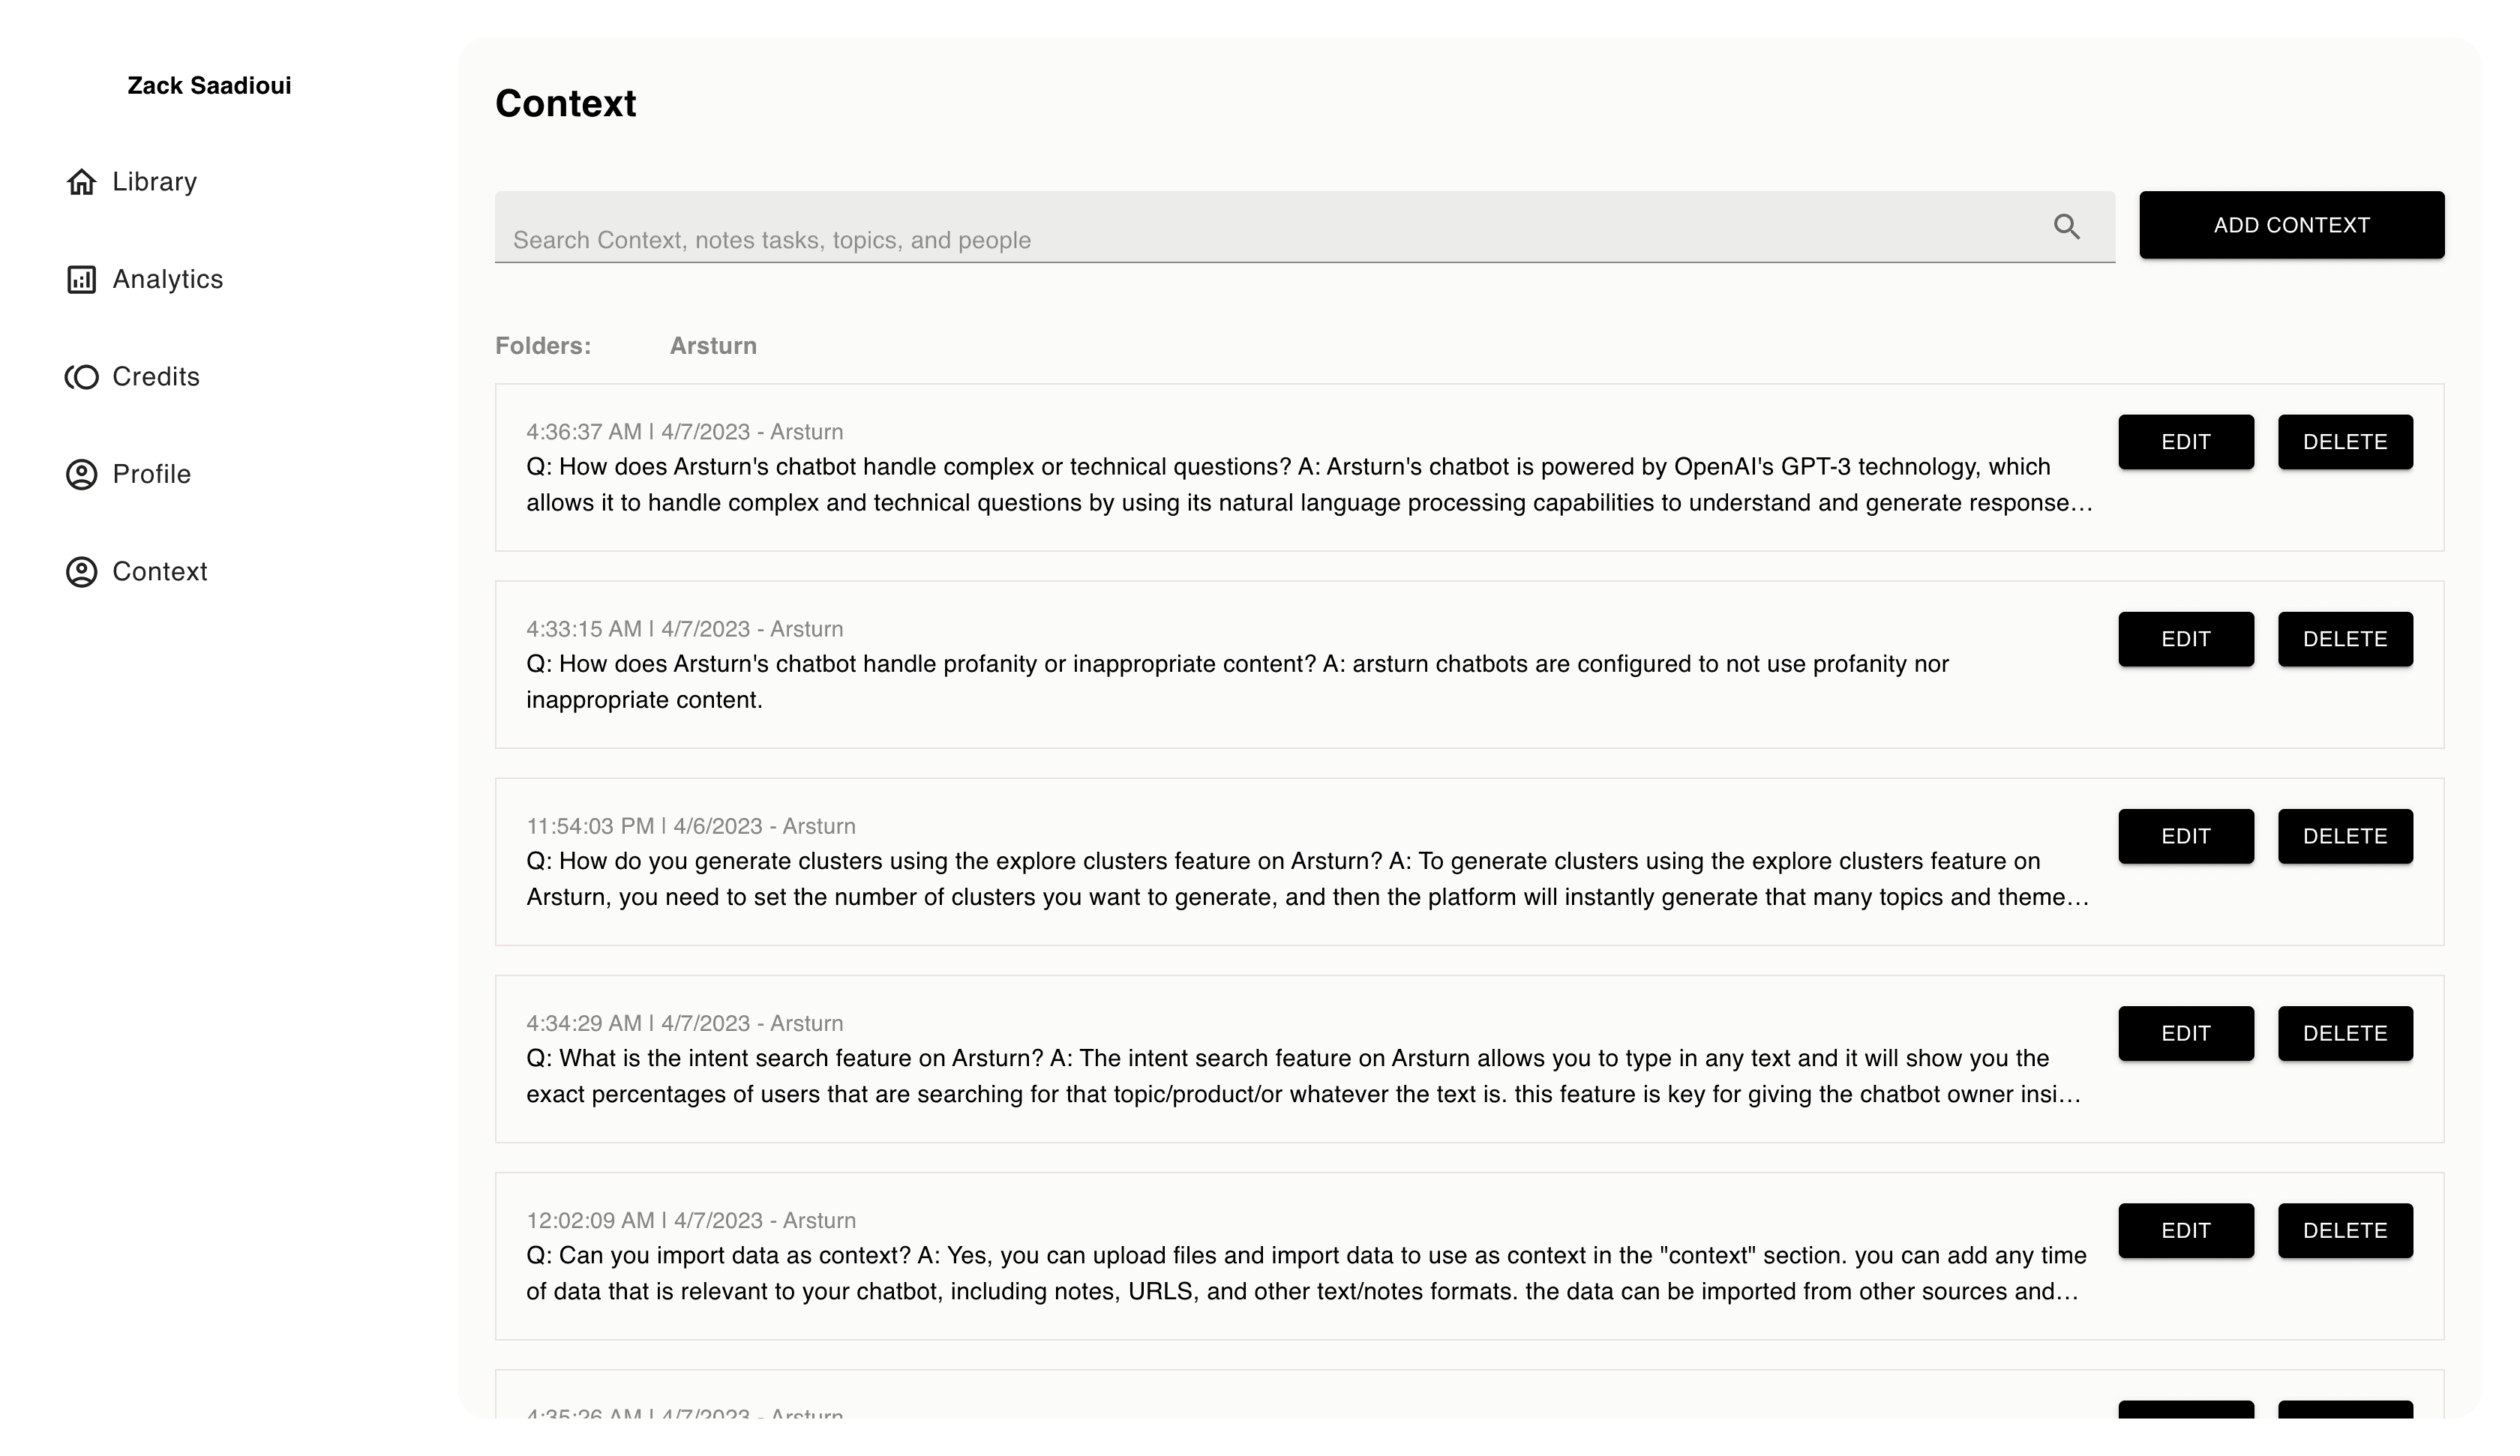Delete the intent search feature entry

pos(2345,1033)
